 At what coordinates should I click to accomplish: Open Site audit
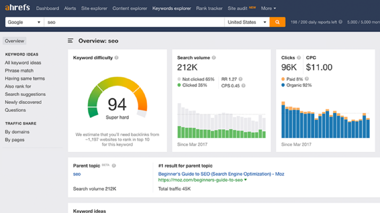click(237, 8)
